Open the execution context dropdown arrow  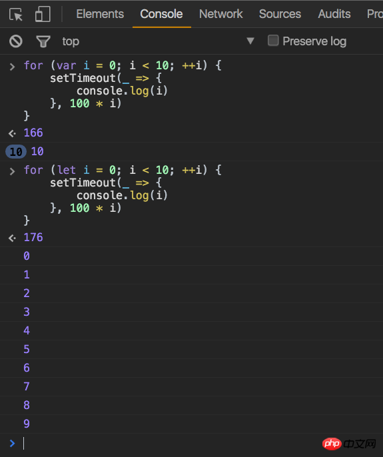250,41
